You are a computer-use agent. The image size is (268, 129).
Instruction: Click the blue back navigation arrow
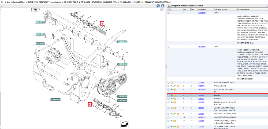click(x=158, y=6)
